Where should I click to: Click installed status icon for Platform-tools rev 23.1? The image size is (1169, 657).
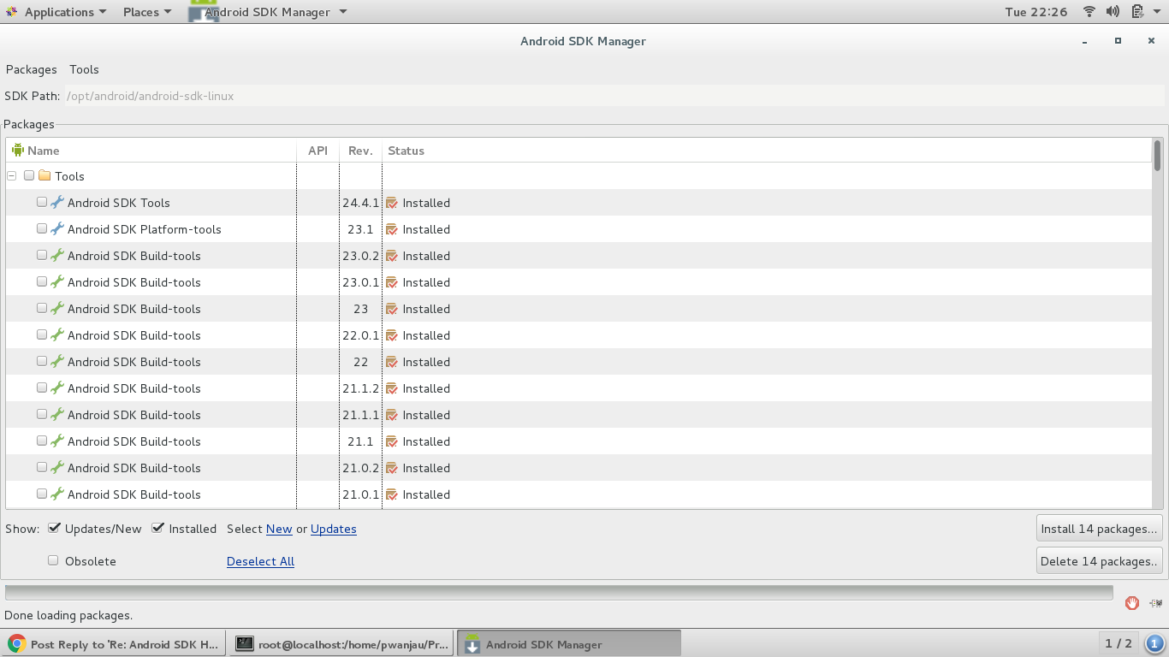pyautogui.click(x=392, y=229)
